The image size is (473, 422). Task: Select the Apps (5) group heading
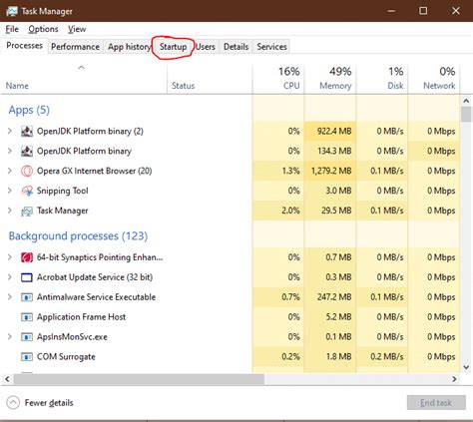pos(29,110)
